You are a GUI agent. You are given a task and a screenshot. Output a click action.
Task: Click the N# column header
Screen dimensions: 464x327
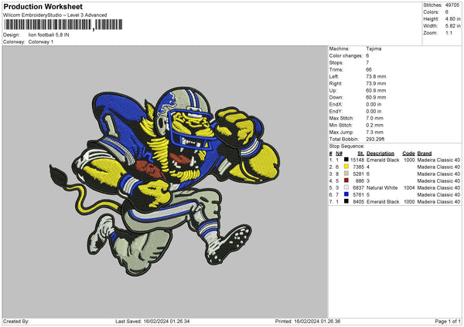(339, 153)
